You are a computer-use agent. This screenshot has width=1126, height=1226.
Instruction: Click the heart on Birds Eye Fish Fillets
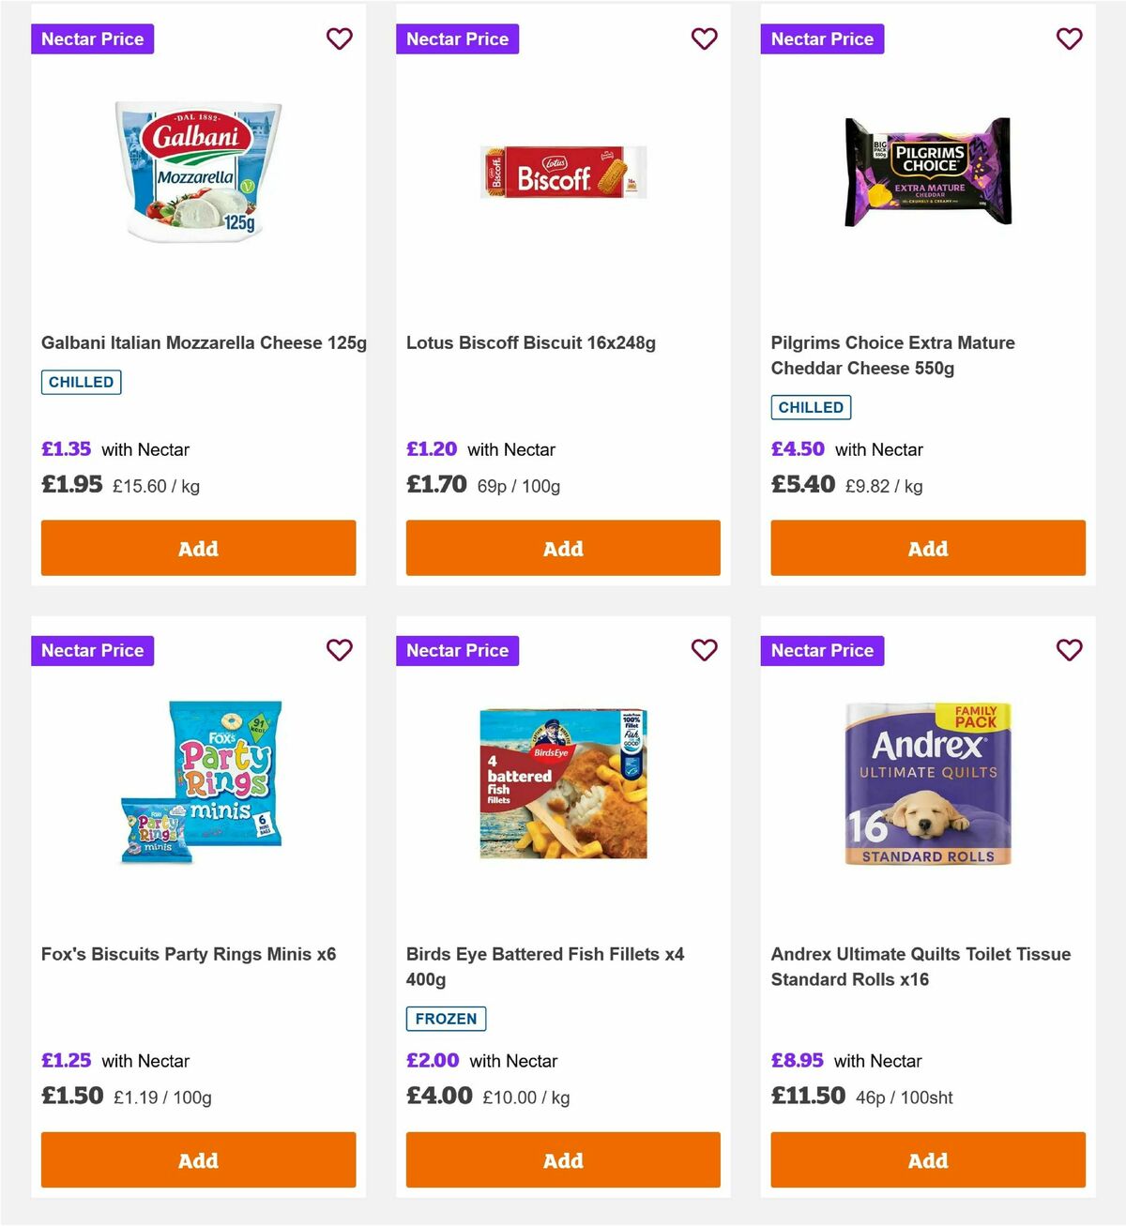pyautogui.click(x=704, y=650)
